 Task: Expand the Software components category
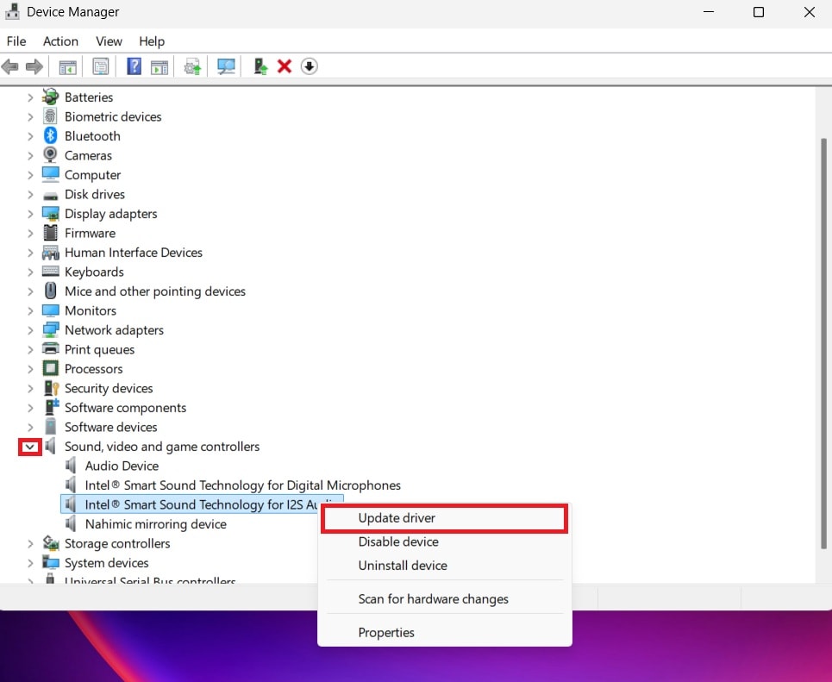click(x=30, y=408)
